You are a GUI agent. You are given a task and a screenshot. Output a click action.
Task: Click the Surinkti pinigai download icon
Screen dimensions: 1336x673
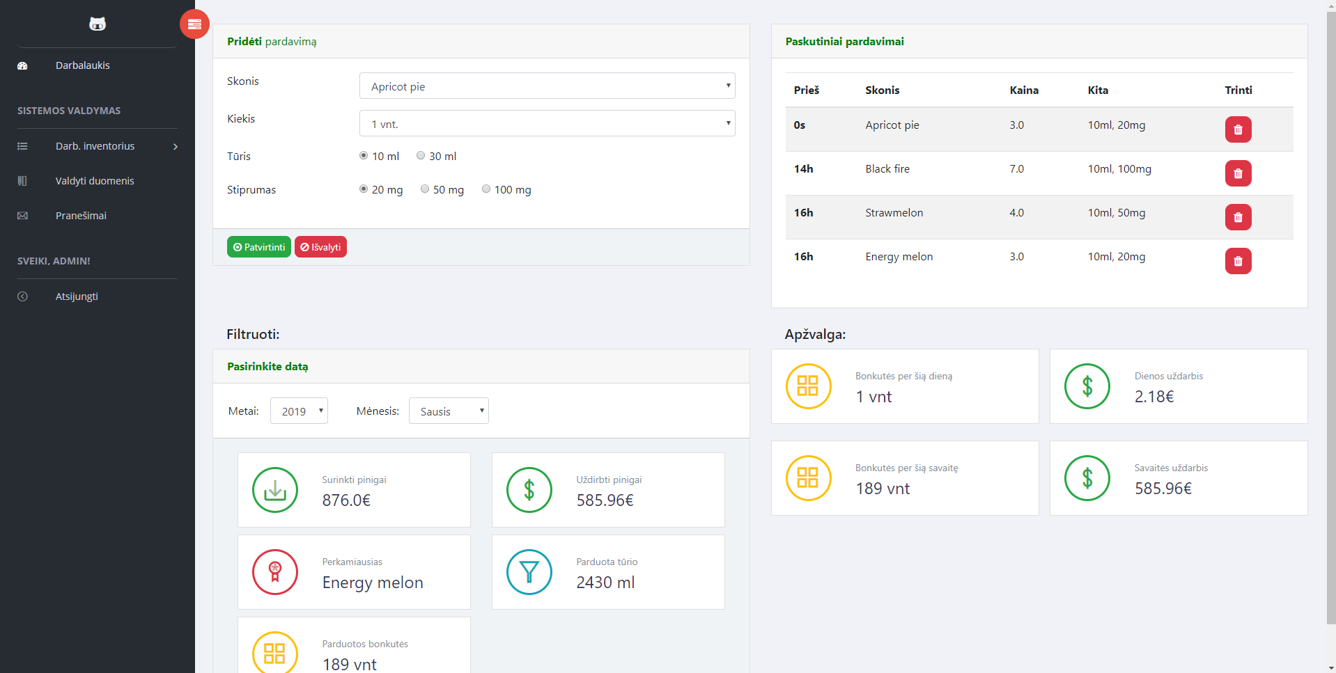[275, 490]
